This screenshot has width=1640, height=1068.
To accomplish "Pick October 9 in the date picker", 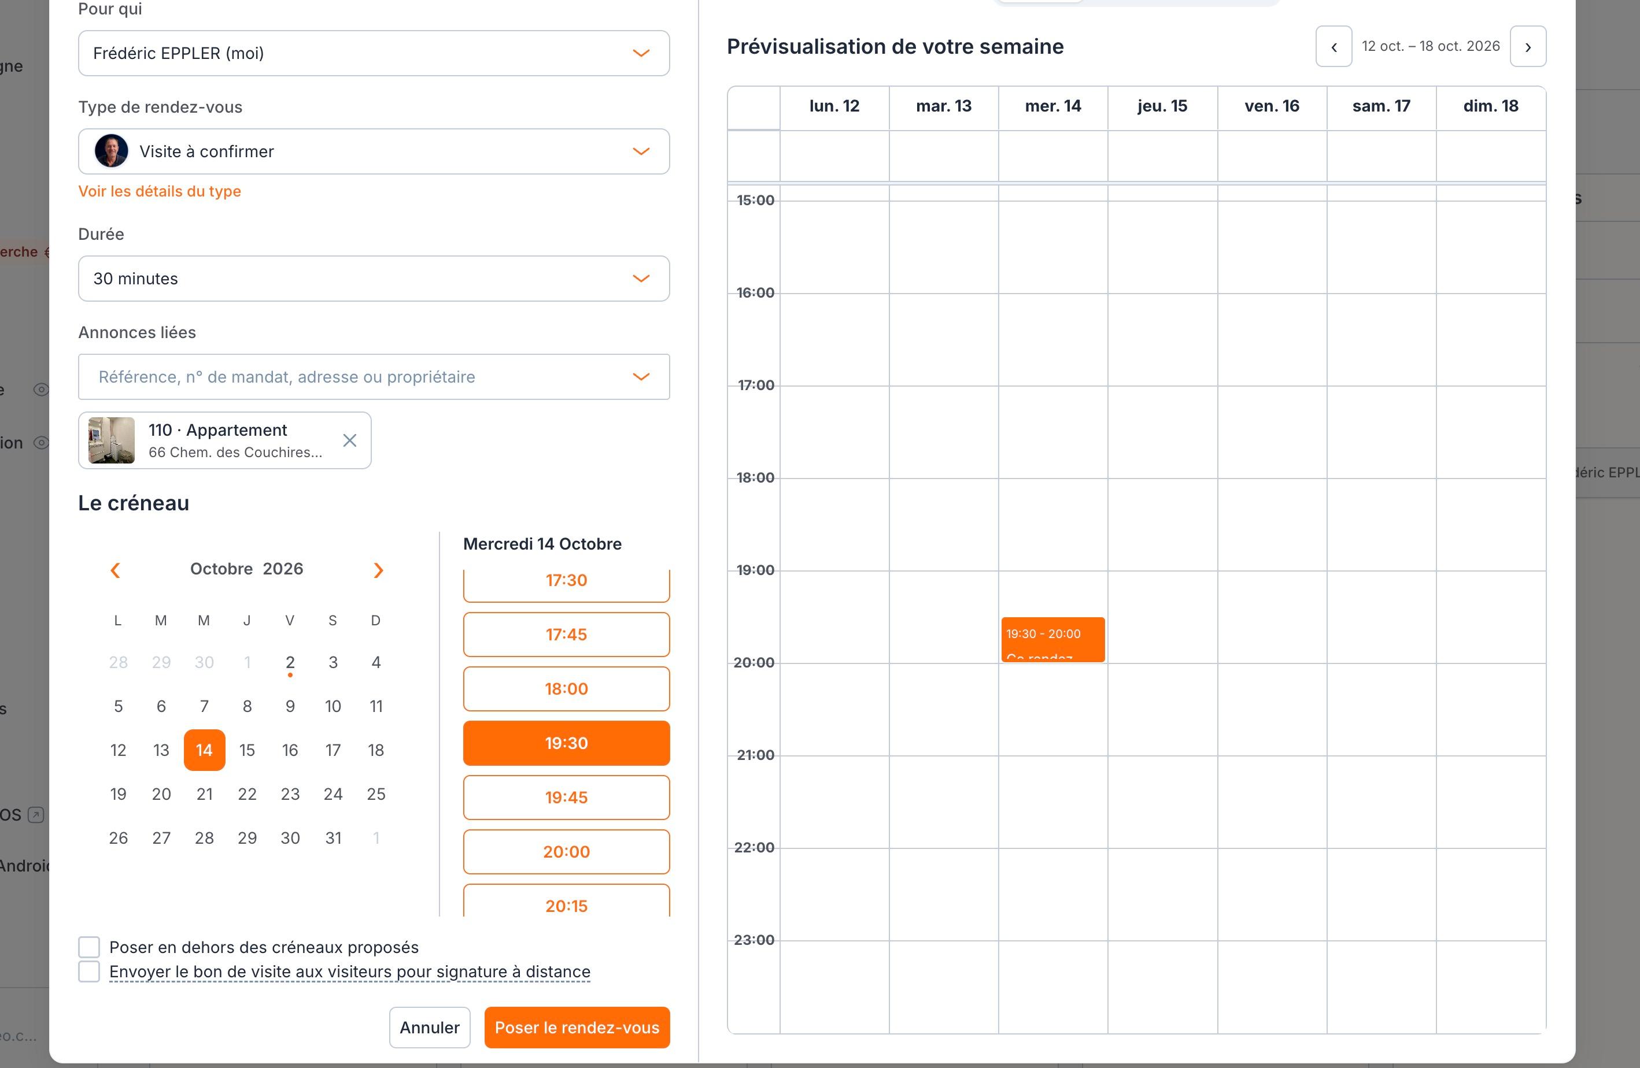I will pyautogui.click(x=290, y=706).
